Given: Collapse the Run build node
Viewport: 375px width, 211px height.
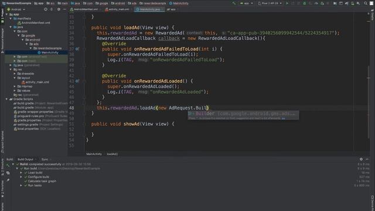Looking at the screenshot, I should tap(17, 168).
